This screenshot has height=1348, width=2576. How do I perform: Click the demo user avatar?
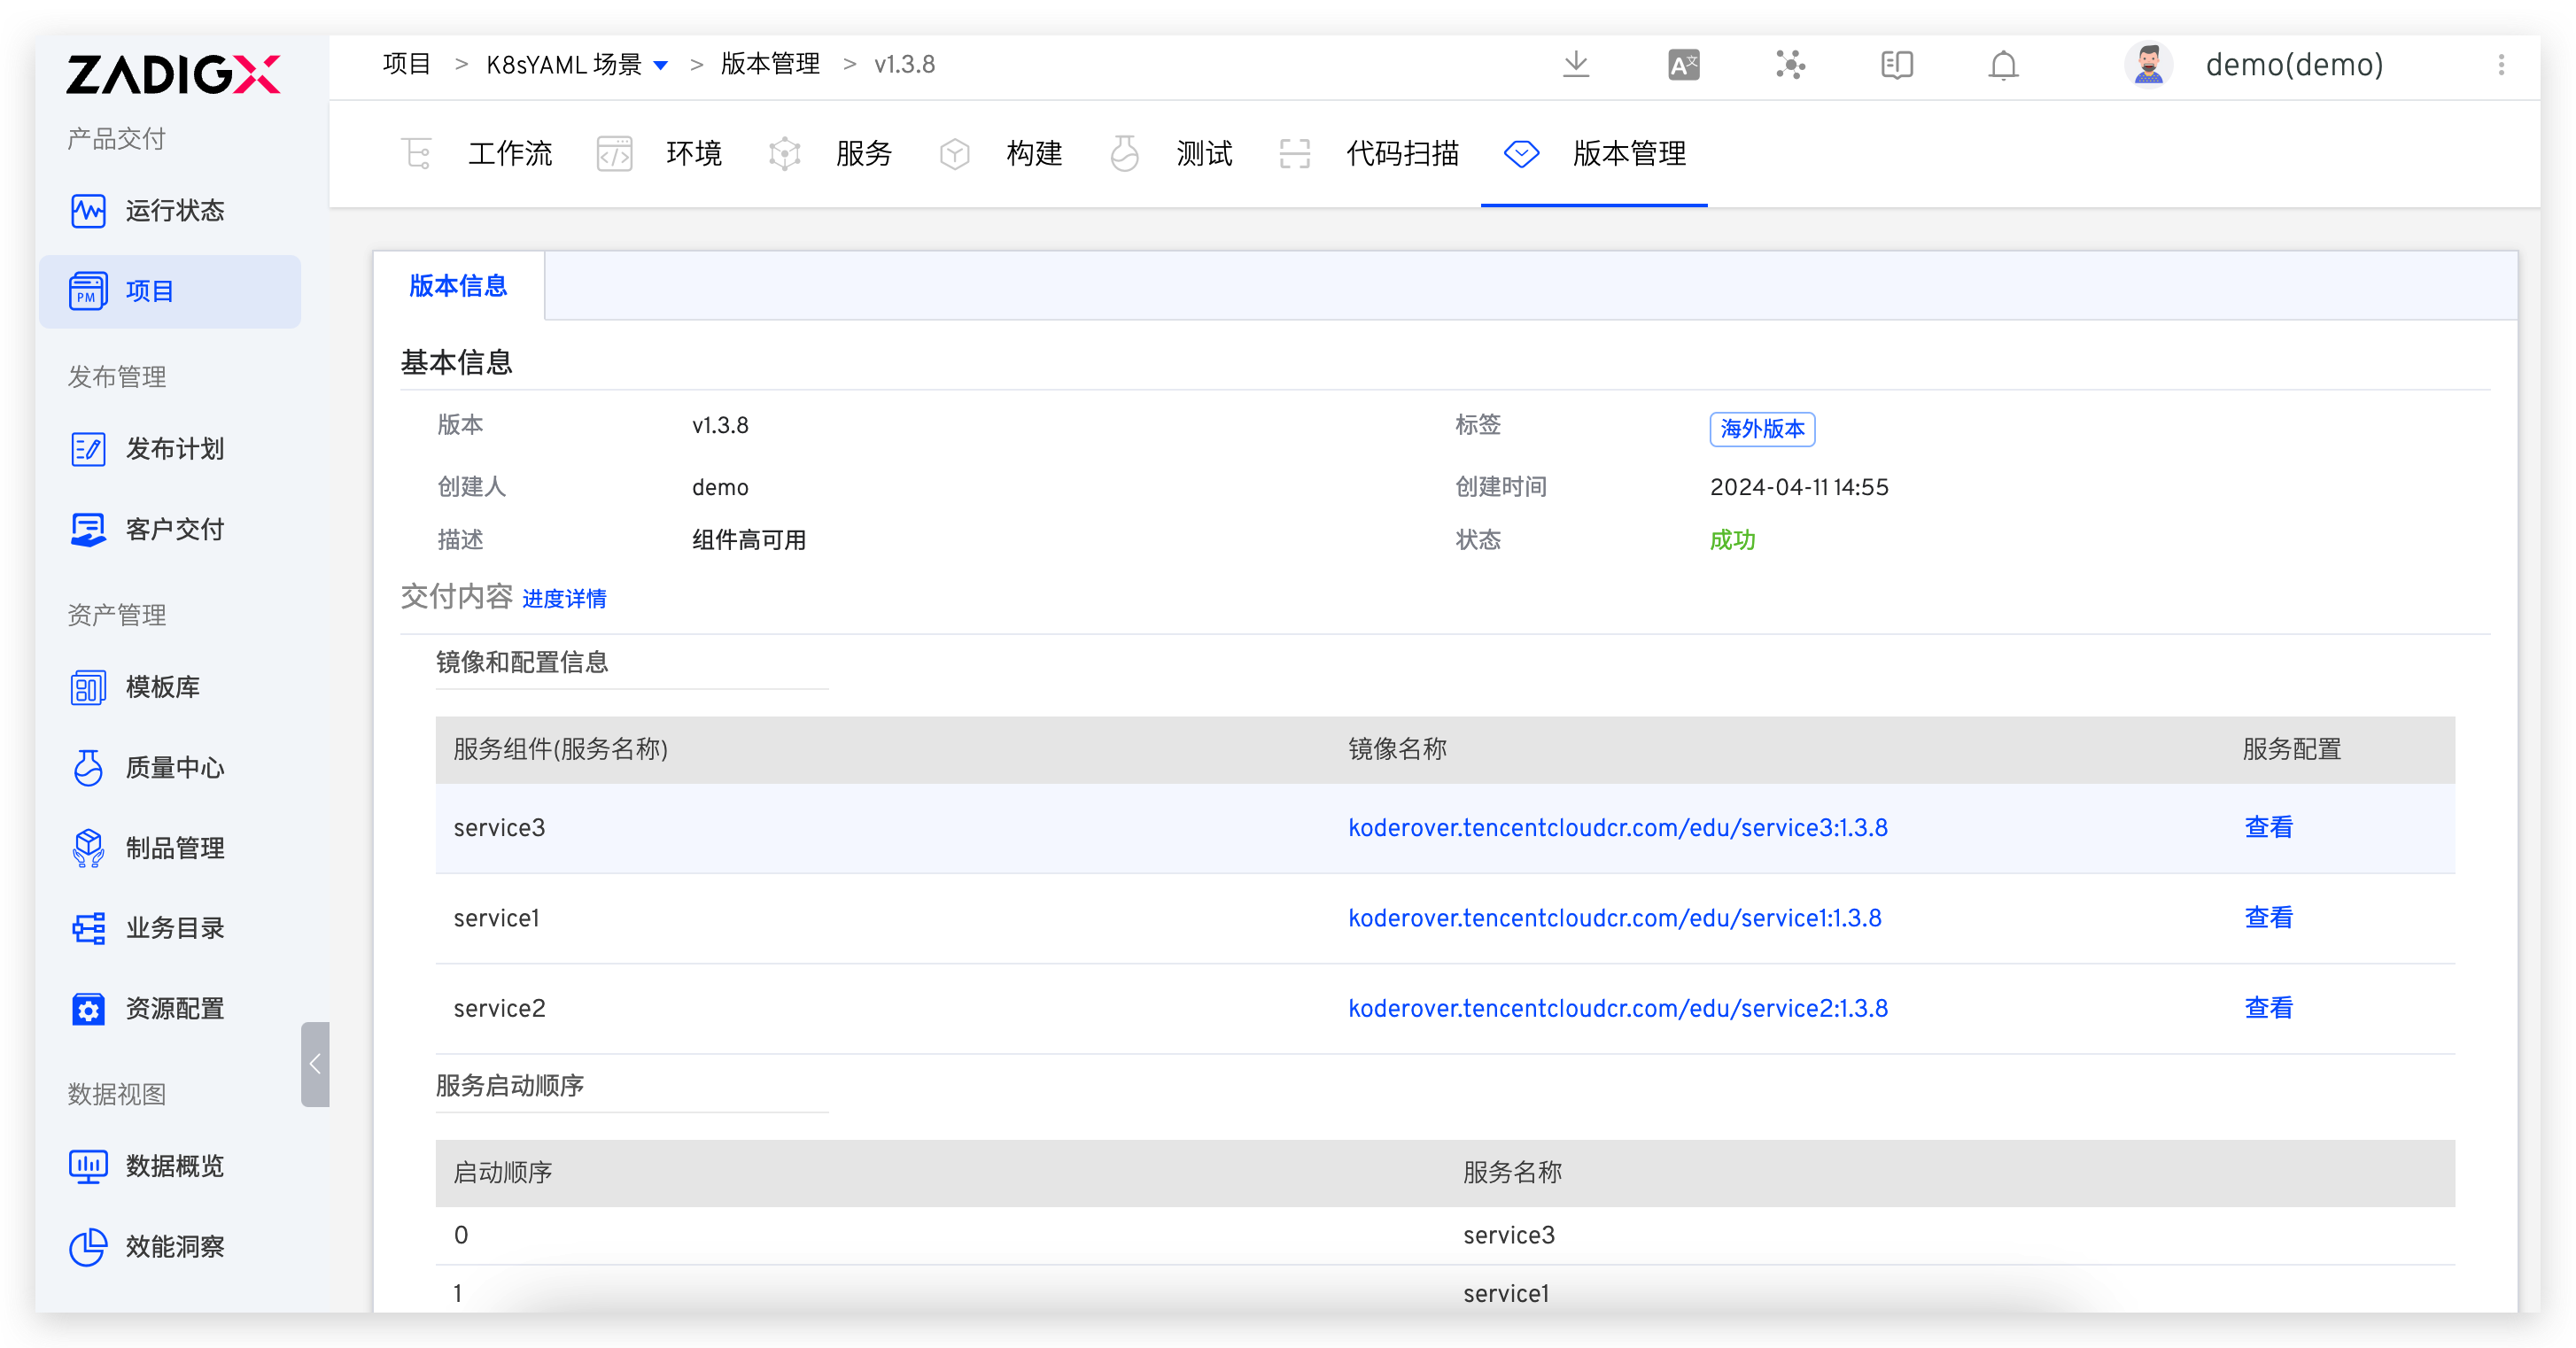point(2148,65)
